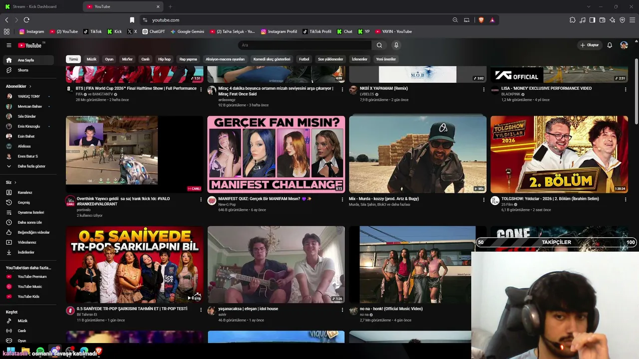The image size is (639, 359).
Task: Open İndirilenler in the sidebar
Action: 29,252
